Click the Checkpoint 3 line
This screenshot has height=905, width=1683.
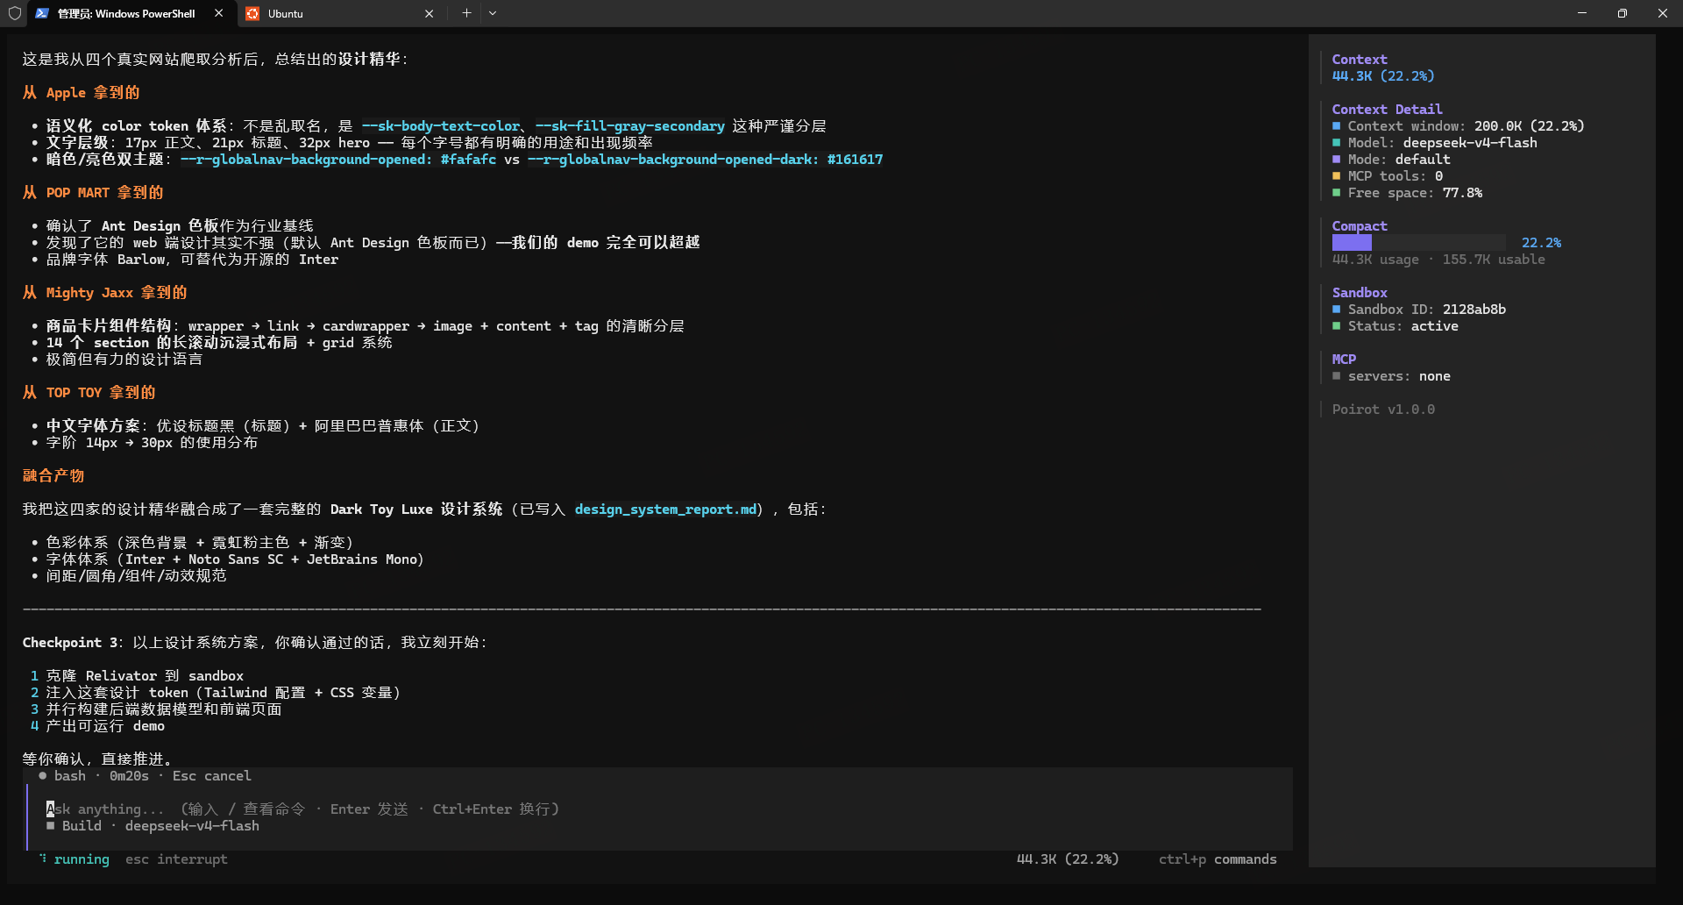coord(255,643)
